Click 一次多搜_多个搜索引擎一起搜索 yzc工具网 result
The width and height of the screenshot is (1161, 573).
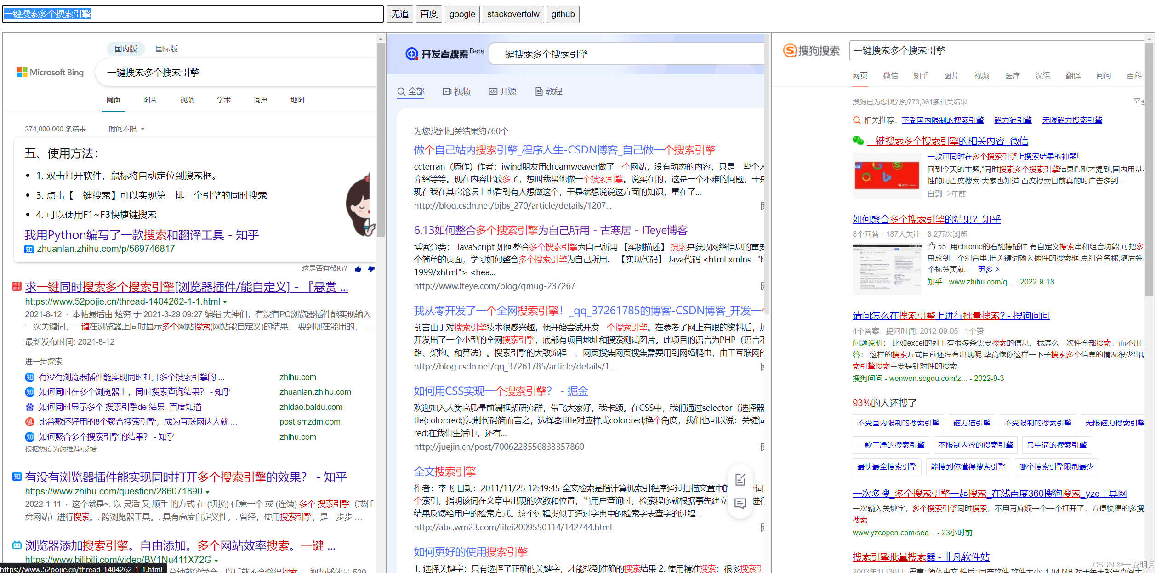click(x=990, y=494)
